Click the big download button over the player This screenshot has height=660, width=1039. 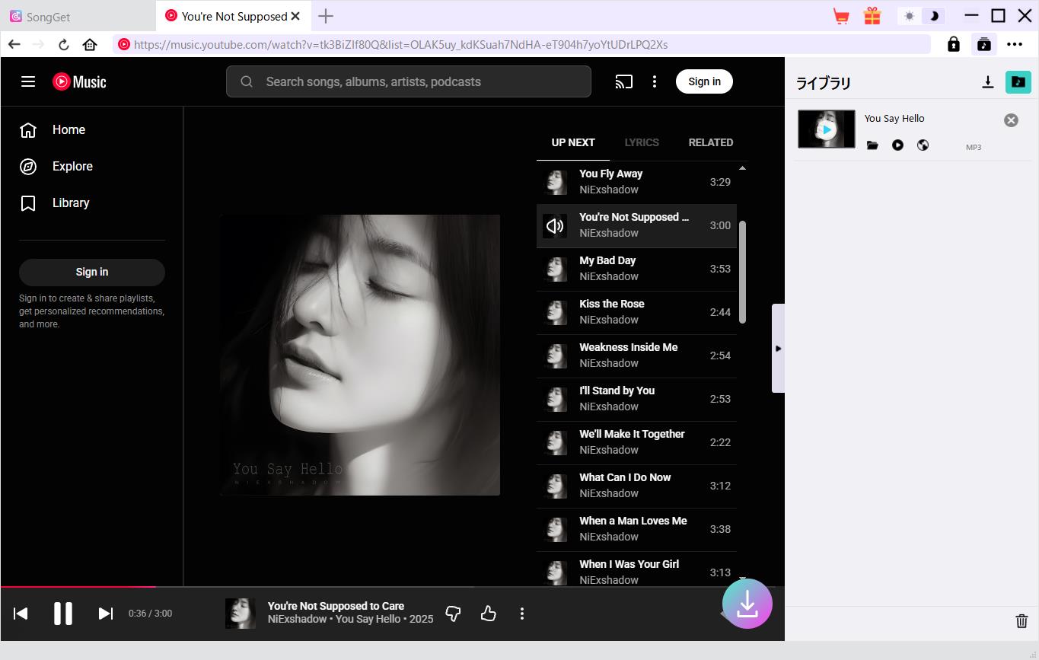click(x=747, y=604)
